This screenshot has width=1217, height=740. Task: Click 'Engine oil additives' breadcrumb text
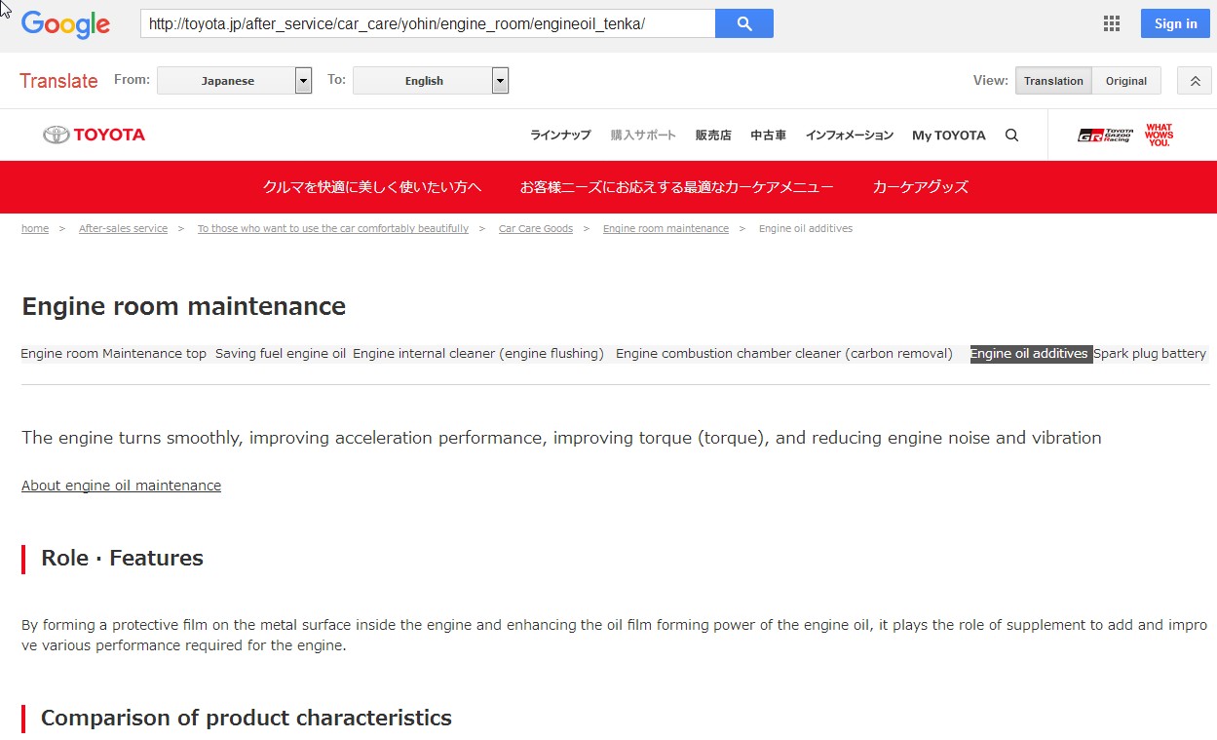click(x=806, y=228)
